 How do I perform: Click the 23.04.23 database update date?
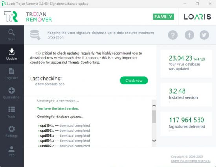coord(181,58)
